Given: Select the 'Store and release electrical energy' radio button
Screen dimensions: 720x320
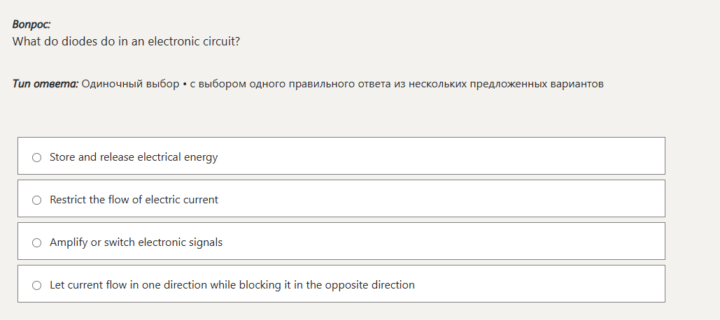Looking at the screenshot, I should click(x=36, y=157).
